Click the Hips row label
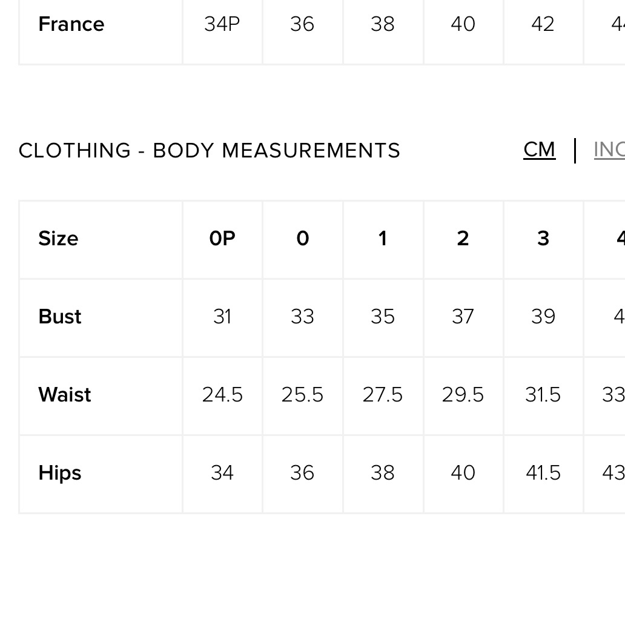 [x=60, y=473]
